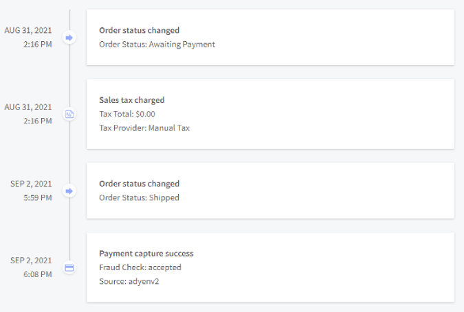Click the "Tax Provider: Manual Tax" line
Screen dimensions: 464x312
tap(144, 128)
